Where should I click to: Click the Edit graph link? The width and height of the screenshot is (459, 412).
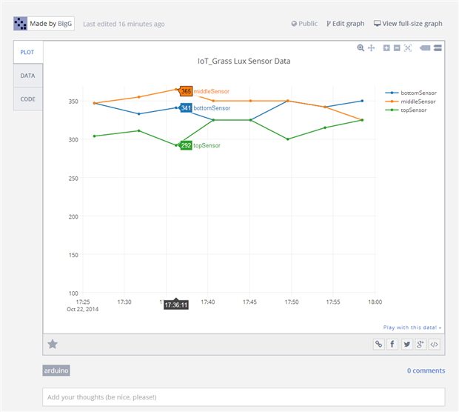coord(345,24)
